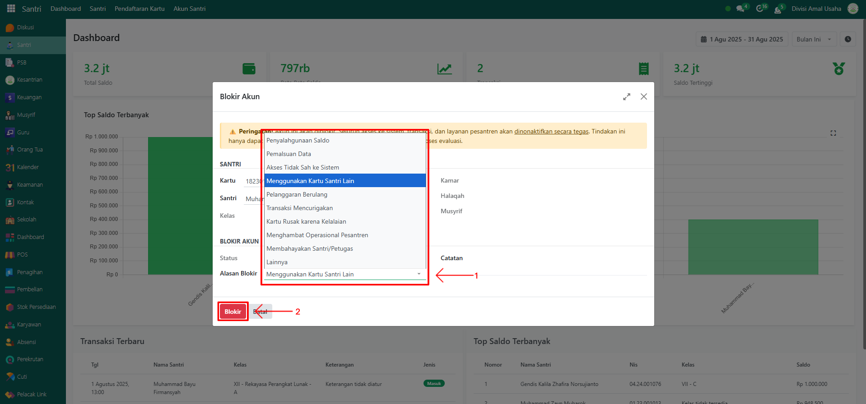Open the Diskusi app in sidebar
The image size is (866, 404).
[x=25, y=28]
